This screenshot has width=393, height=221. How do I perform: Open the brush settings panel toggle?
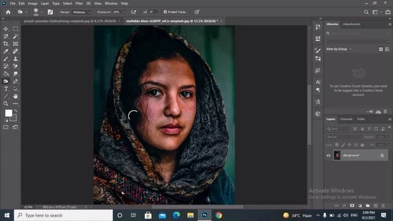tap(50, 12)
